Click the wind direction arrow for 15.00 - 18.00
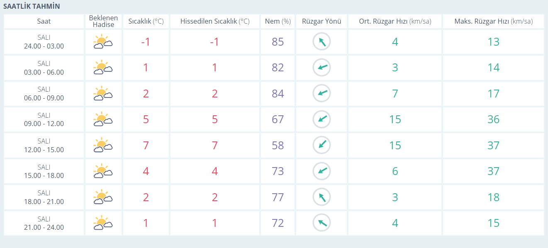Image resolution: width=548 pixels, height=248 pixels. (321, 171)
